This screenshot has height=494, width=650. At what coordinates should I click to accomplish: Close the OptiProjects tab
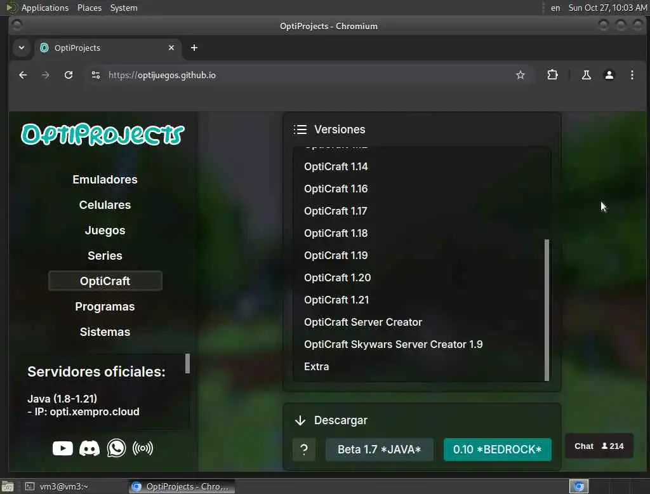pyautogui.click(x=171, y=48)
